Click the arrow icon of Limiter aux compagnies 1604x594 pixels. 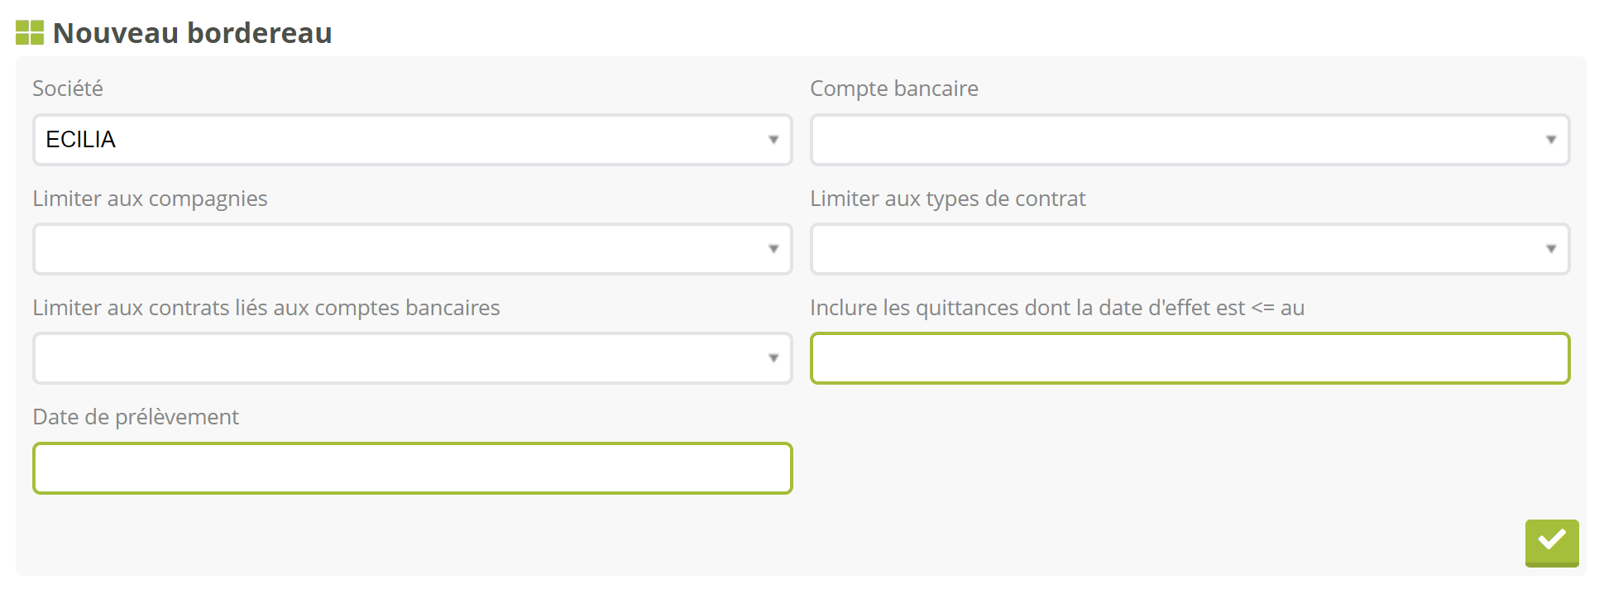pyautogui.click(x=773, y=249)
